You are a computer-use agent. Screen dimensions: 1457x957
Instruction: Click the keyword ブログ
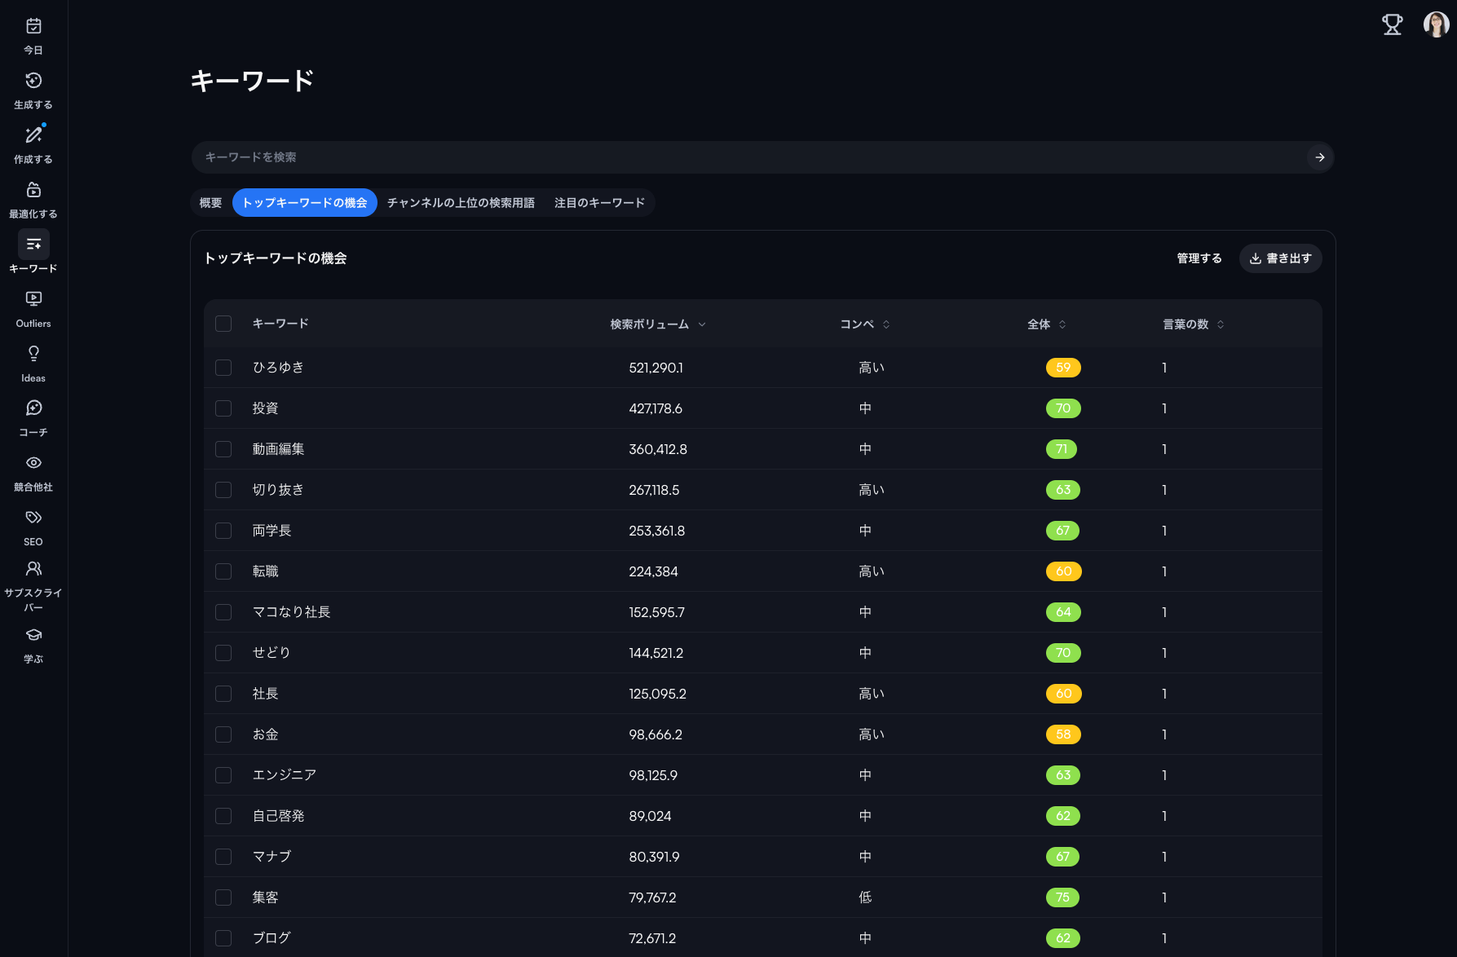[x=272, y=938]
